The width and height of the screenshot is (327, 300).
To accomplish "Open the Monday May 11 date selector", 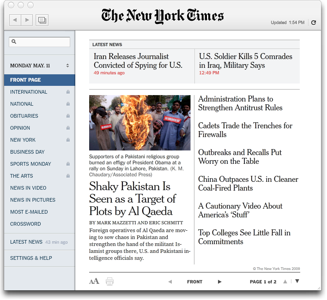I will (x=40, y=66).
